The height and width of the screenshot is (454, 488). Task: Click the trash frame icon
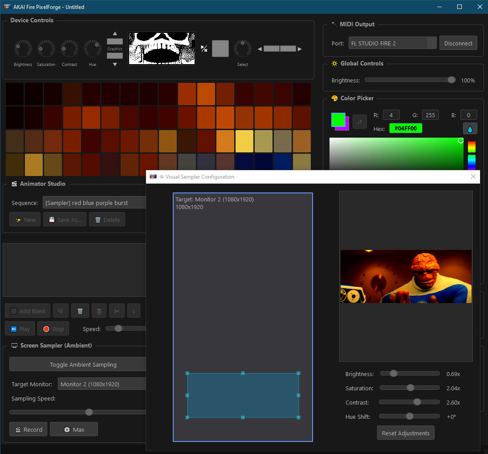tap(80, 311)
